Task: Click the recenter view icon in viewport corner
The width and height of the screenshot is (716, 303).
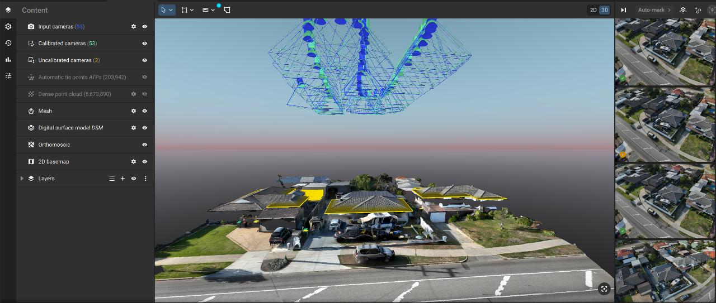Action: tap(604, 288)
